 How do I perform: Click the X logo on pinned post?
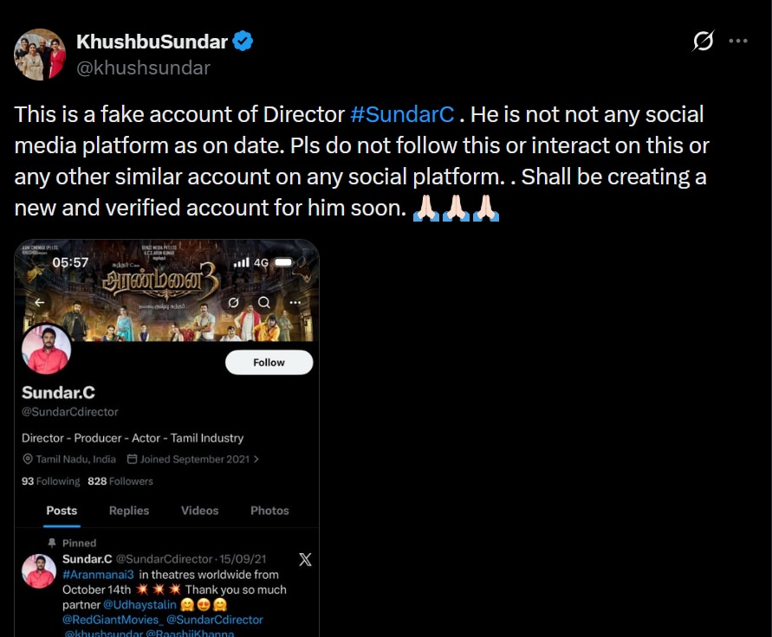pos(305,560)
